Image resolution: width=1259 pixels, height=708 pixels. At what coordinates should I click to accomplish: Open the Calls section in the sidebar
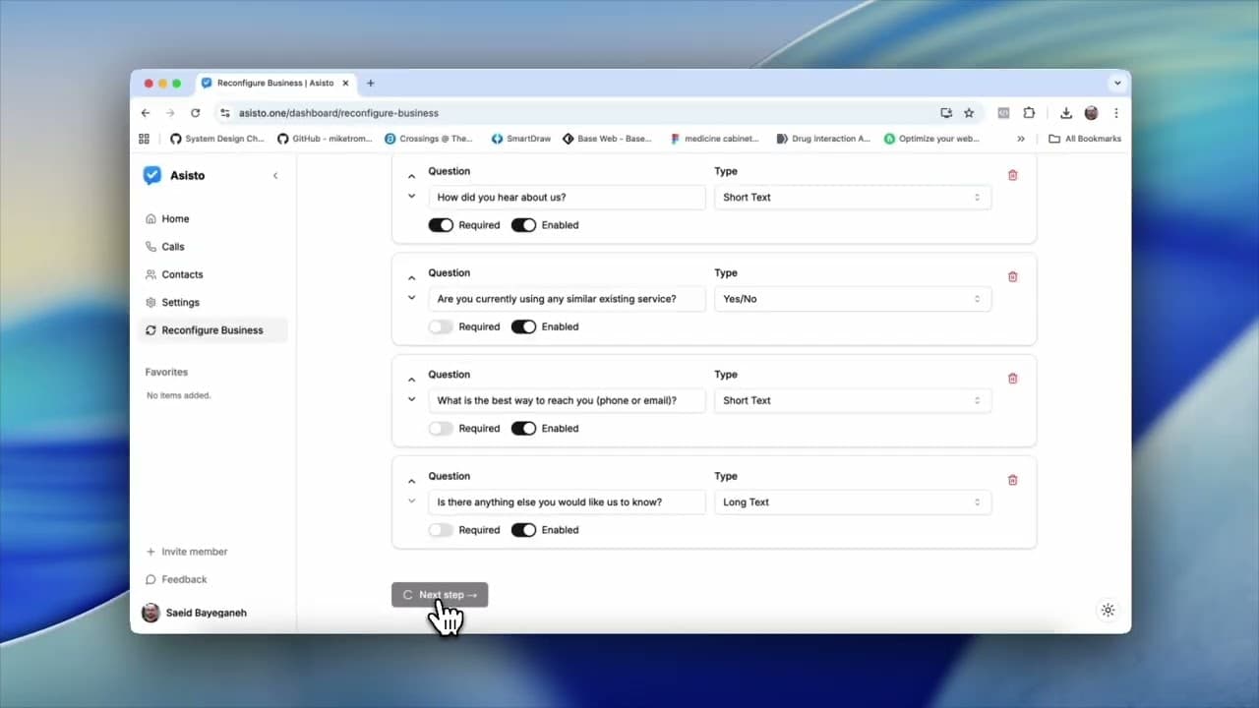[172, 247]
